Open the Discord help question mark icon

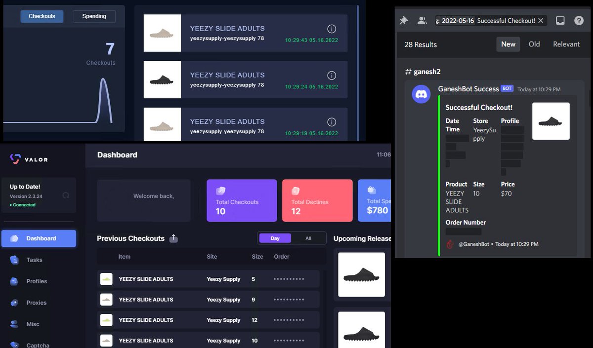pyautogui.click(x=579, y=21)
